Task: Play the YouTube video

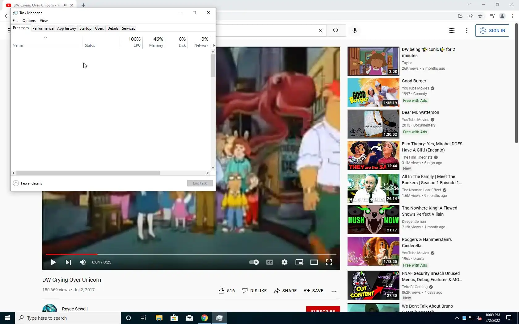Action: 53,262
